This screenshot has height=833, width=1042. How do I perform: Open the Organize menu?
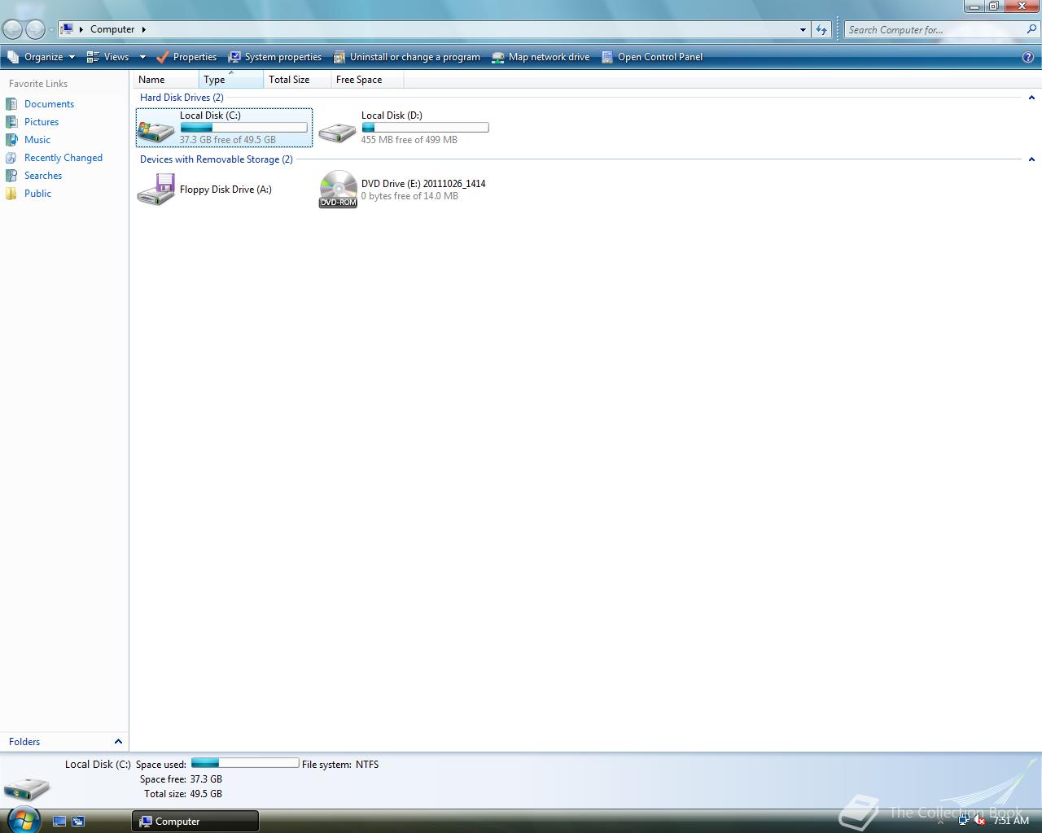(41, 57)
